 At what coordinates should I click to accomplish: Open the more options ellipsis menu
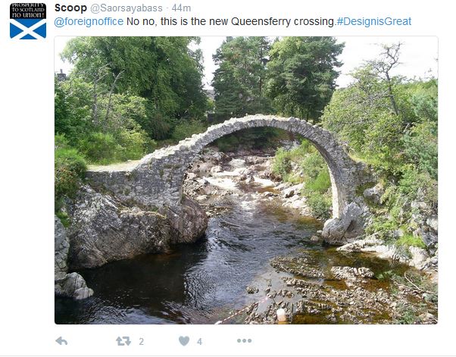point(244,341)
